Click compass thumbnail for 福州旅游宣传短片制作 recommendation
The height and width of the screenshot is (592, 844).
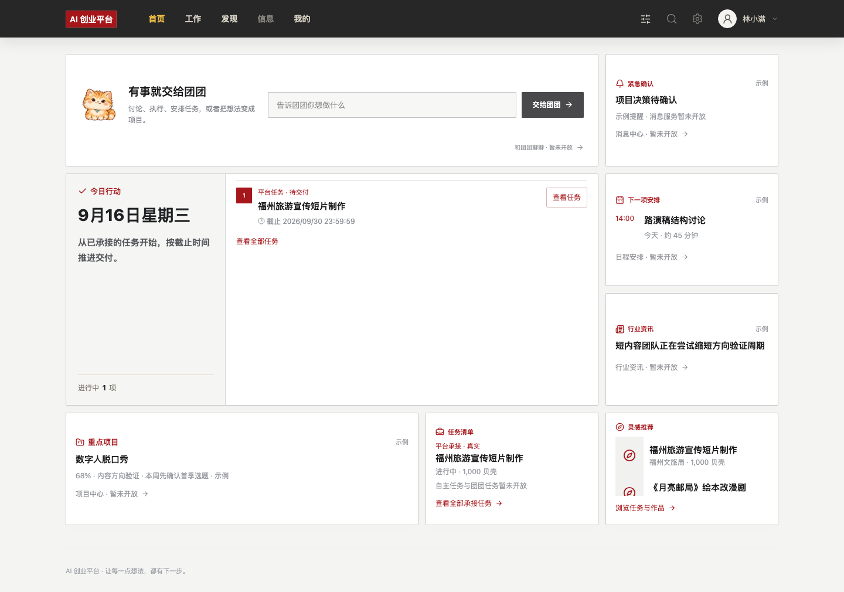pos(629,455)
